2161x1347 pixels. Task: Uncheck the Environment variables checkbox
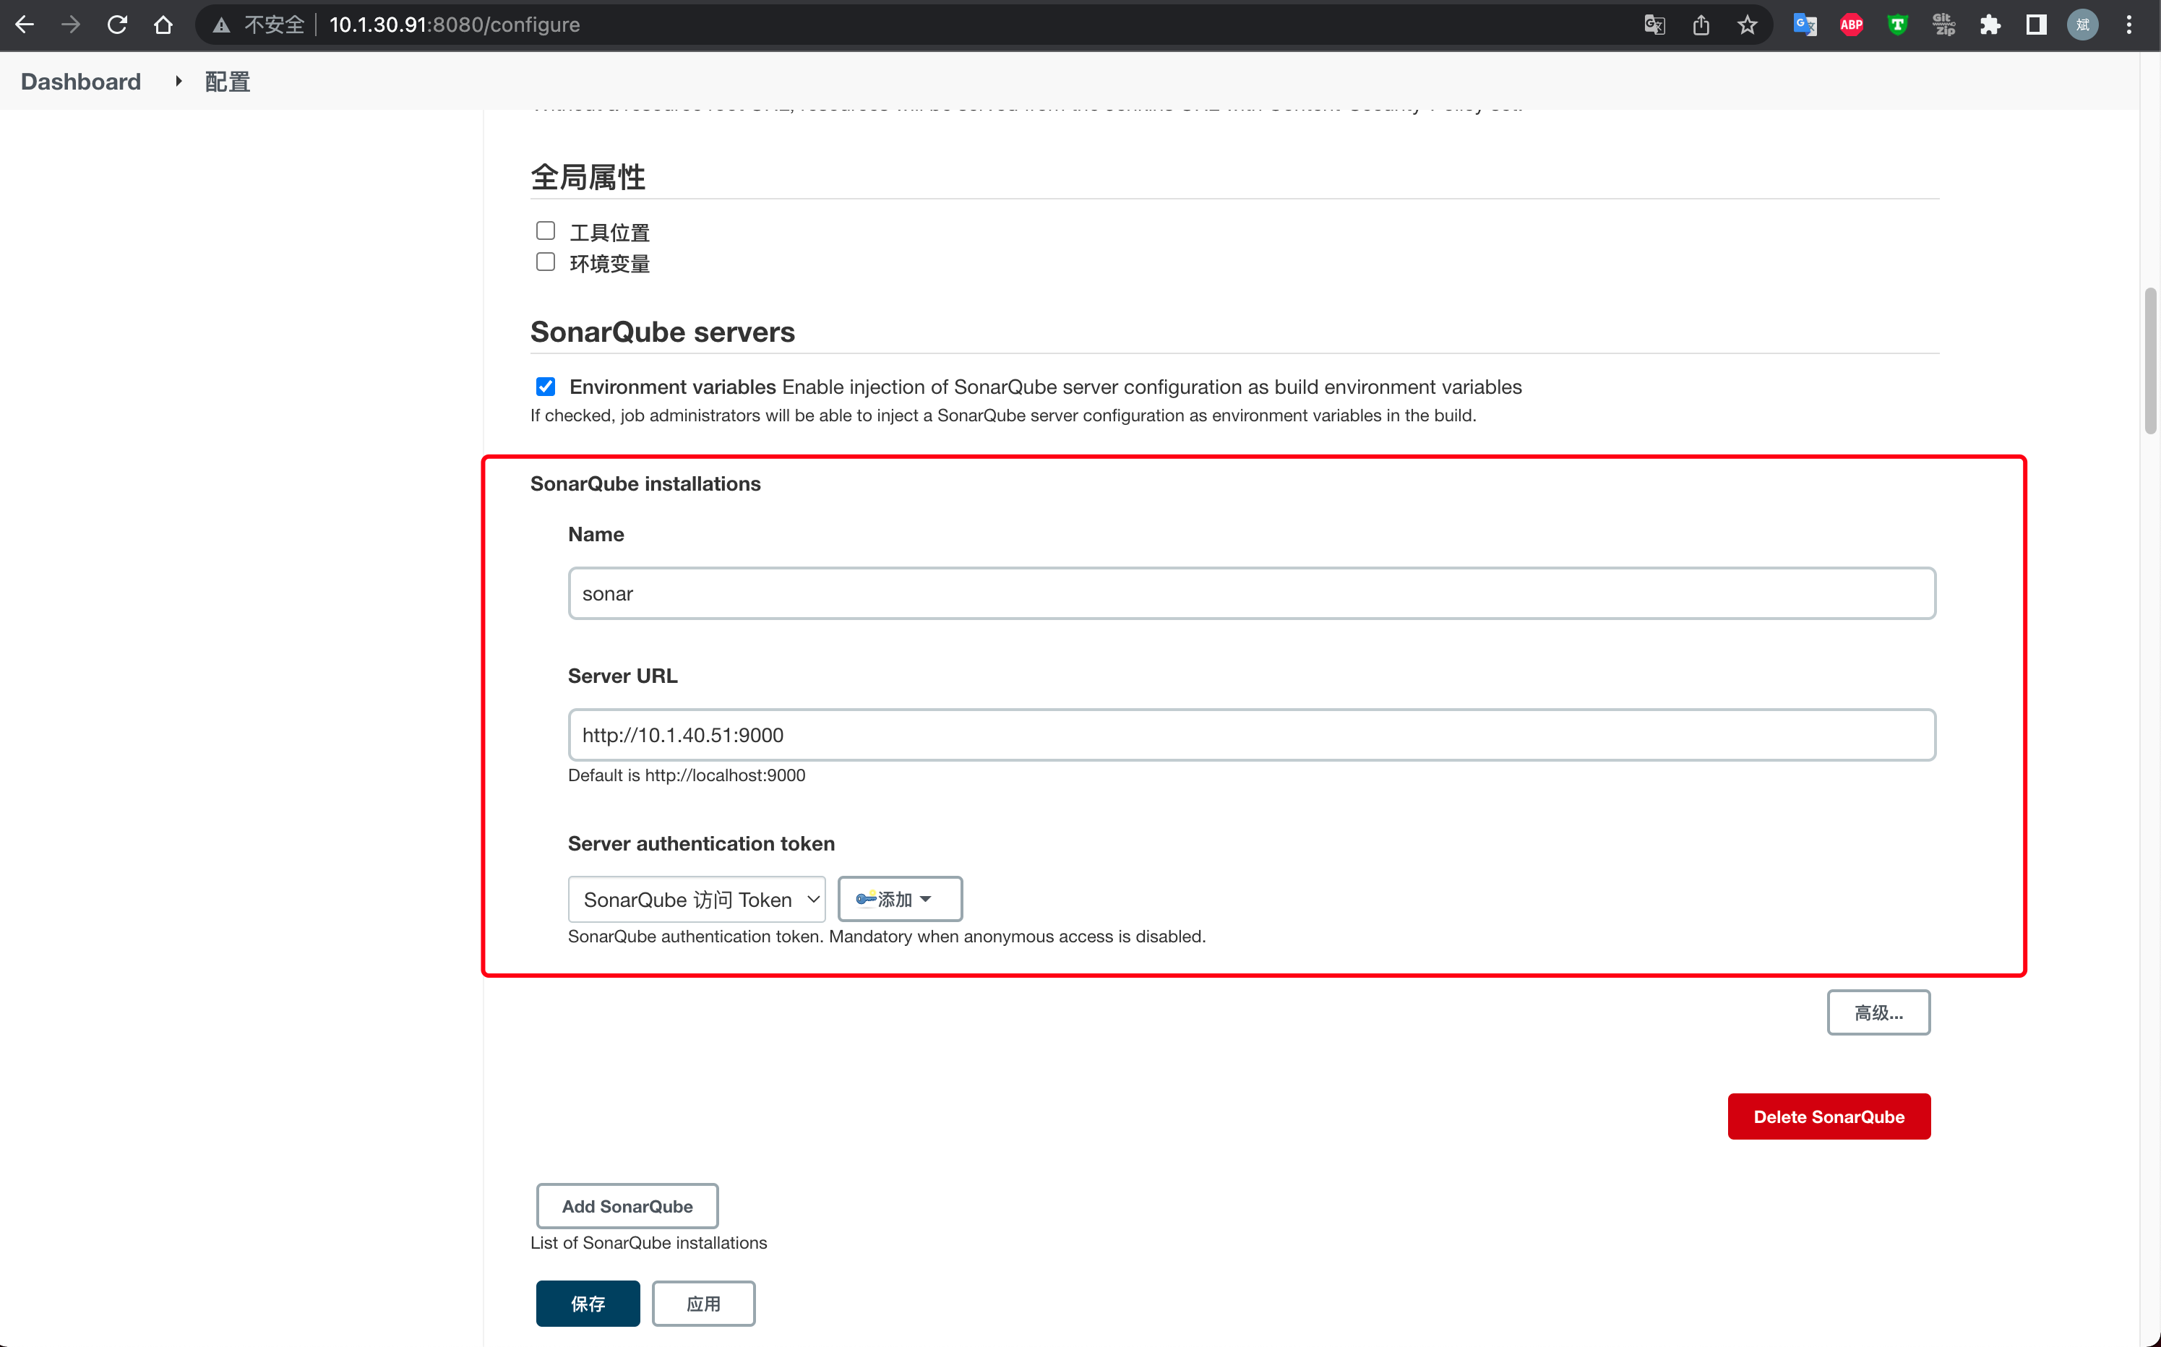click(x=545, y=387)
